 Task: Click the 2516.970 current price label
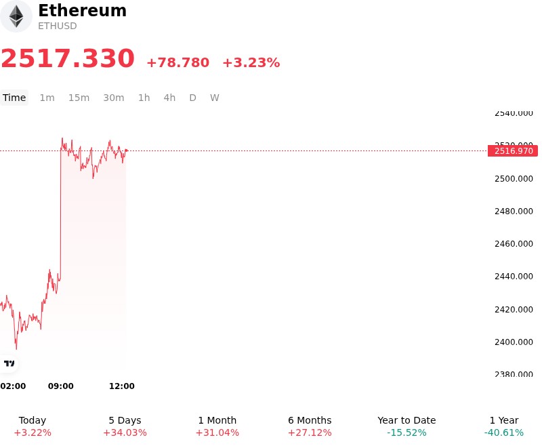[513, 150]
